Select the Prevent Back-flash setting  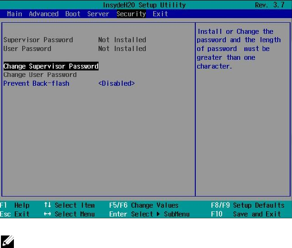(36, 83)
